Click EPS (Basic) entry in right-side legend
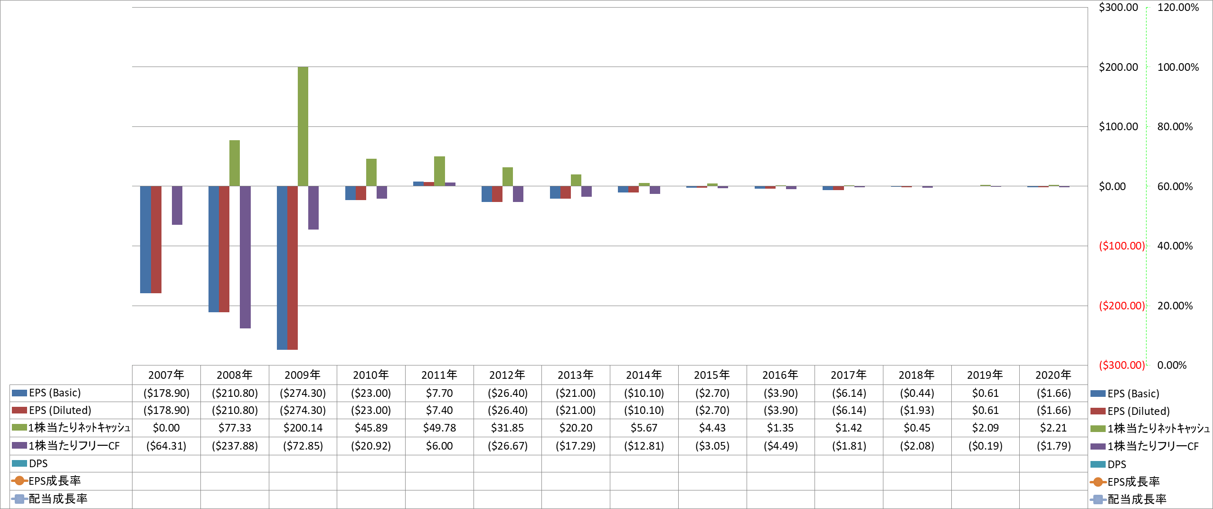 [x=1125, y=394]
